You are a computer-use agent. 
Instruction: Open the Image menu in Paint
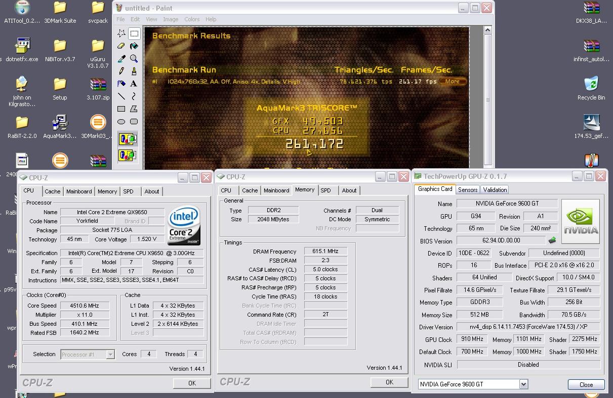click(171, 19)
